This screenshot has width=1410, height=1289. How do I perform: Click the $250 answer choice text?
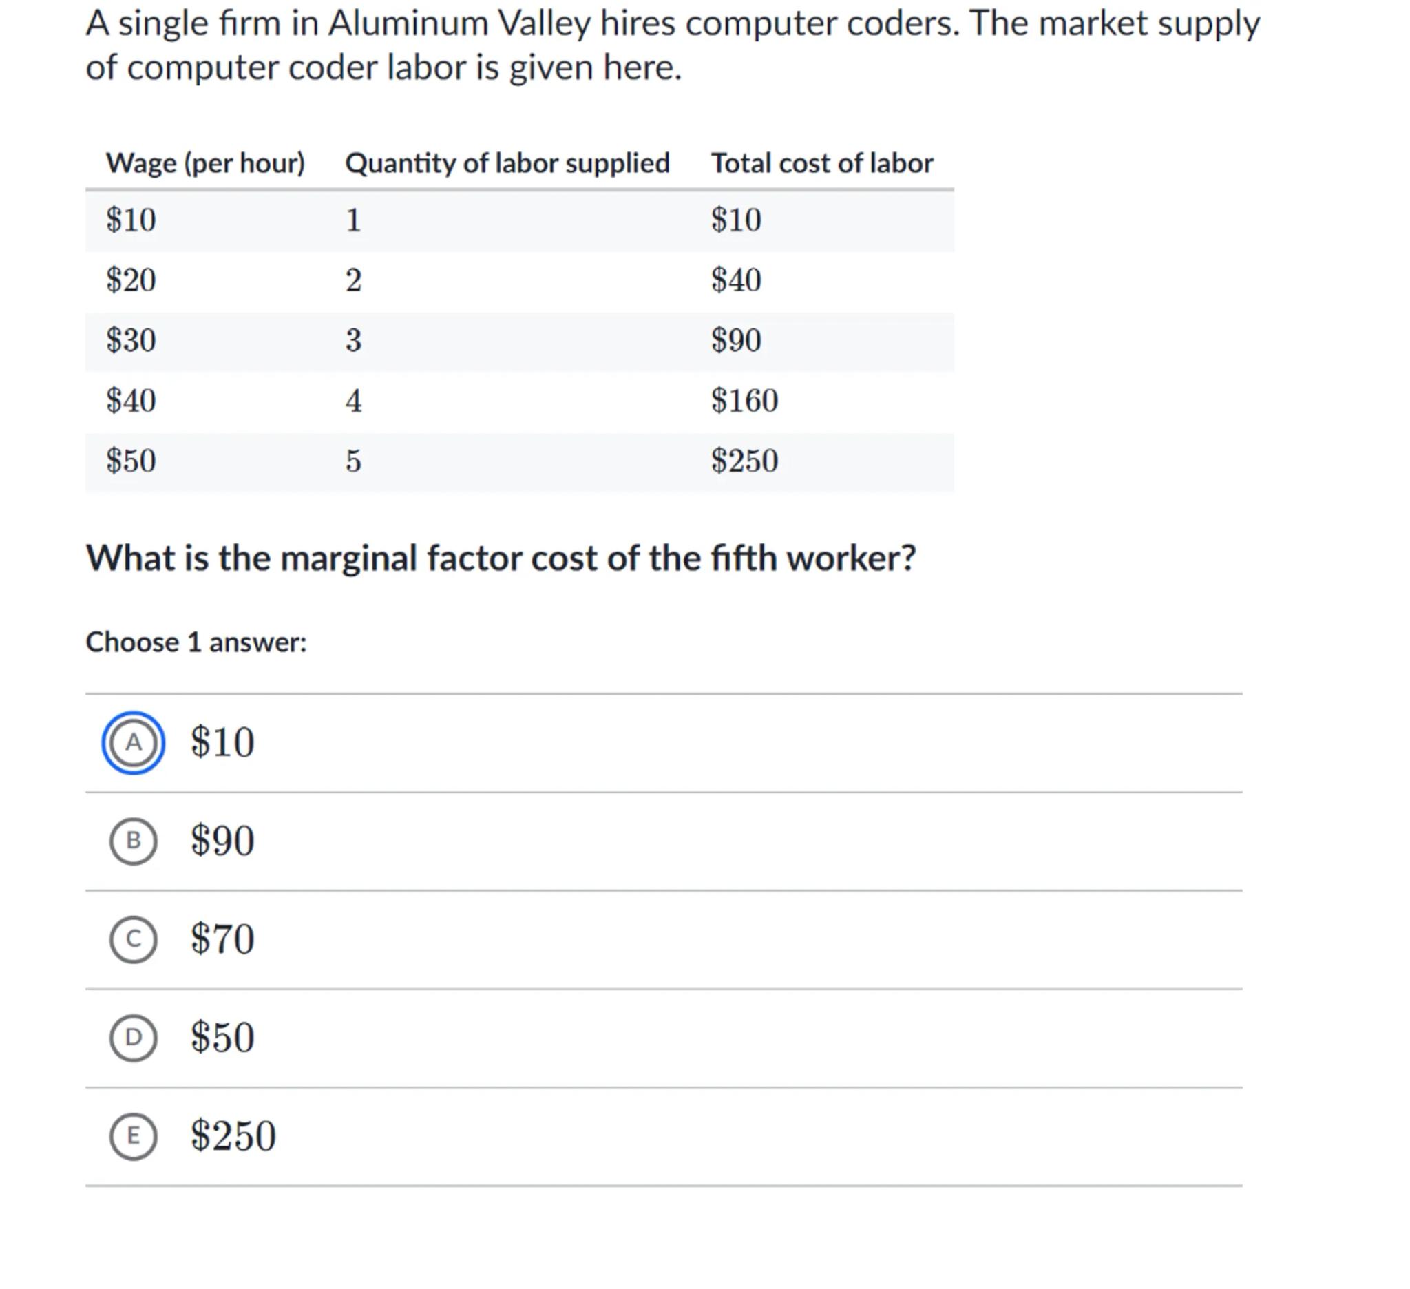coord(233,1136)
